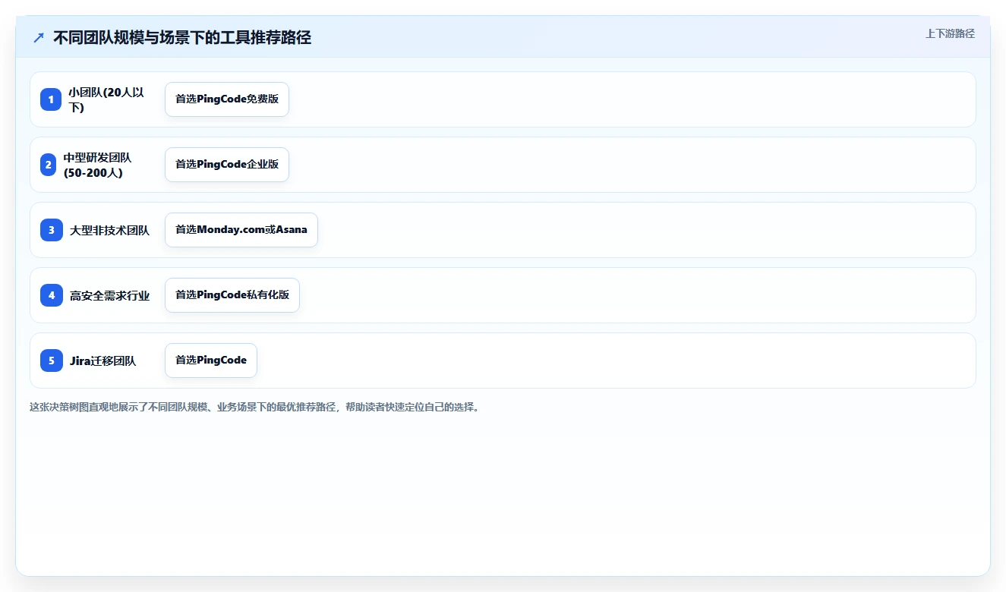
Task: Click the arrow icon beside the title
Action: (39, 37)
